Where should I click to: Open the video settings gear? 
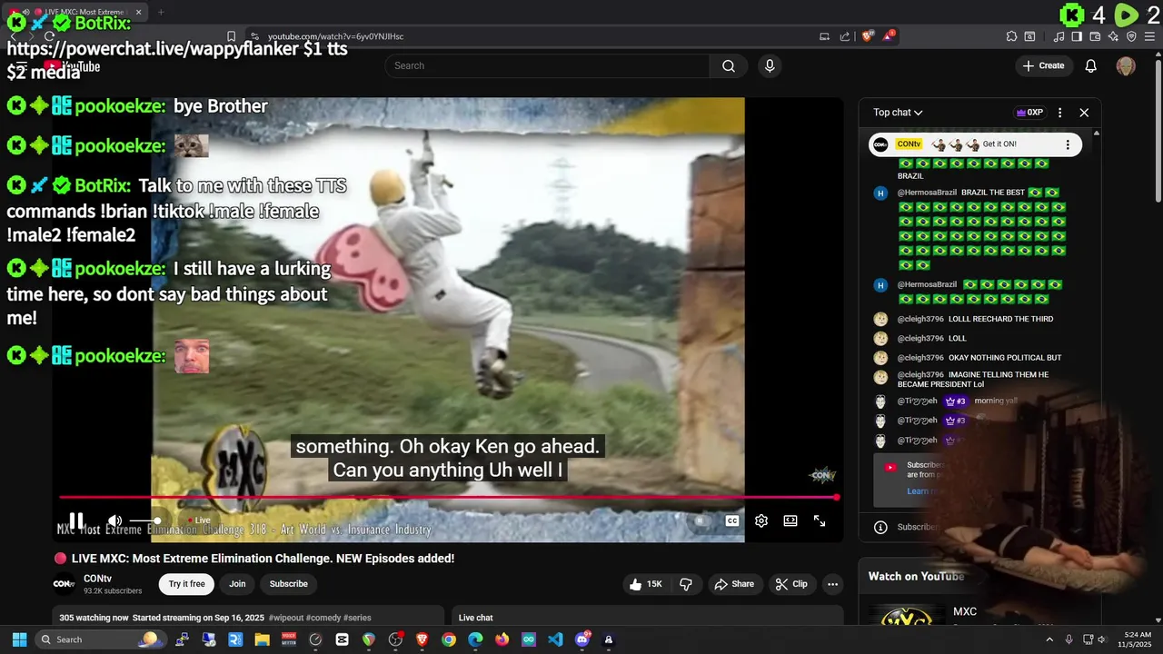761,520
